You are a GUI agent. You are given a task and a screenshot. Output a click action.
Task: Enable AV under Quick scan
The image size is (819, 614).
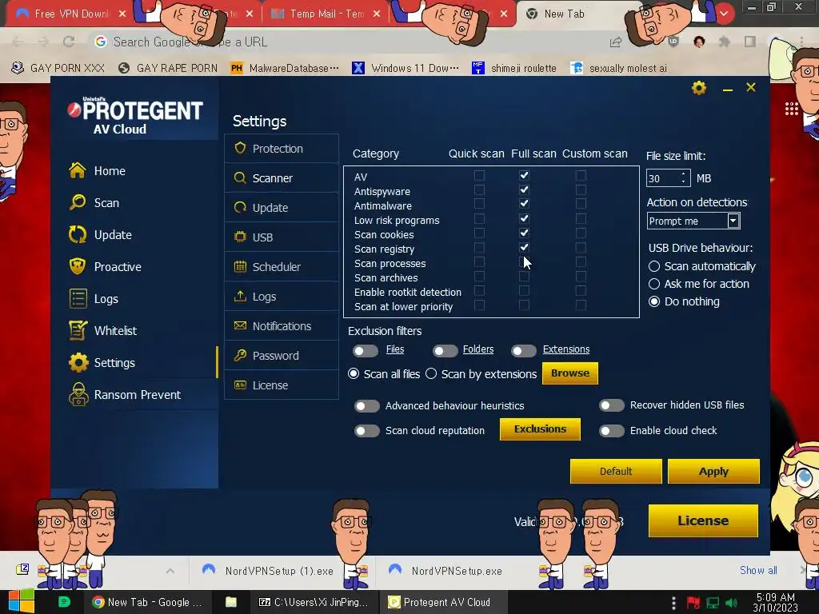(x=479, y=175)
